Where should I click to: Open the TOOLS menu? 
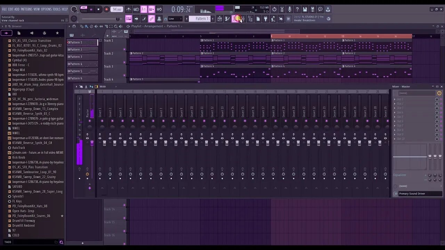(x=57, y=9)
